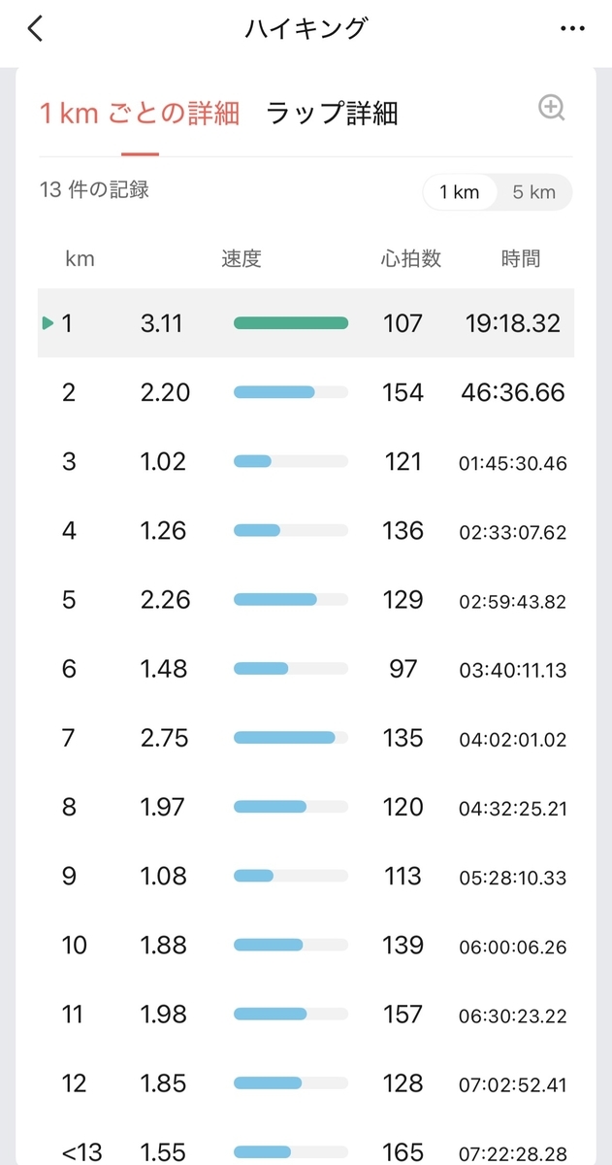Viewport: 612px width, 1165px height.
Task: Click the green play marker on row 1
Action: pyautogui.click(x=48, y=323)
